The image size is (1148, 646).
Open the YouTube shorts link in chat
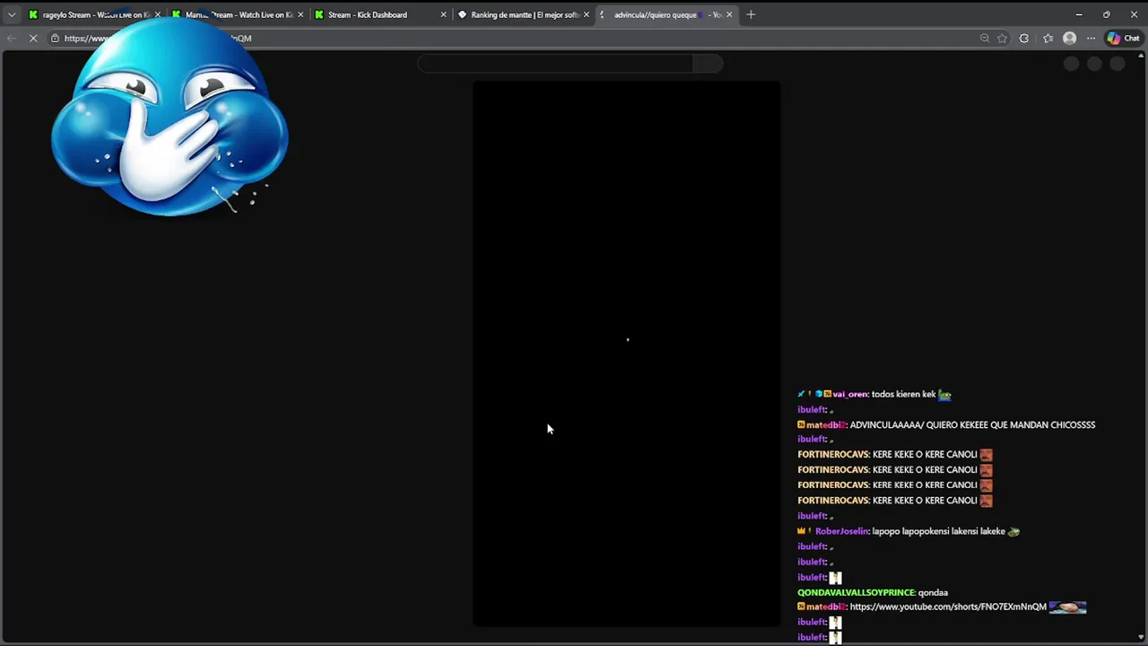coord(948,607)
